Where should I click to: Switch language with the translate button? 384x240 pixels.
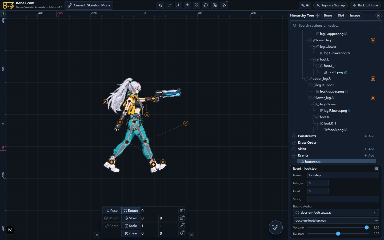pos(305,5)
